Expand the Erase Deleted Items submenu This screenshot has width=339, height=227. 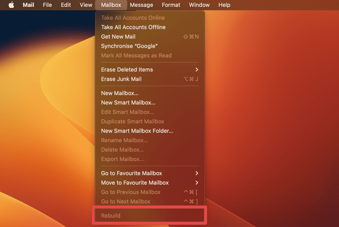click(150, 69)
